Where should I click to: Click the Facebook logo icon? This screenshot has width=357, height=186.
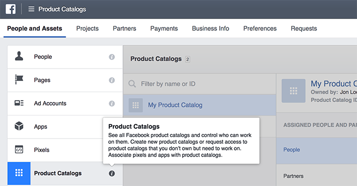click(x=11, y=9)
